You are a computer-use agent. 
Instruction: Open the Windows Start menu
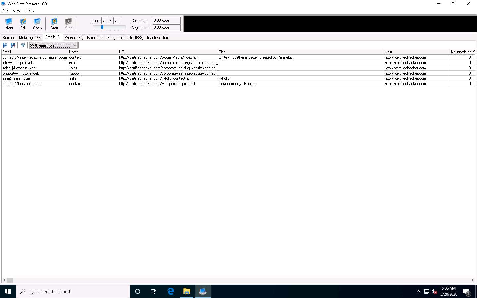tap(8, 291)
